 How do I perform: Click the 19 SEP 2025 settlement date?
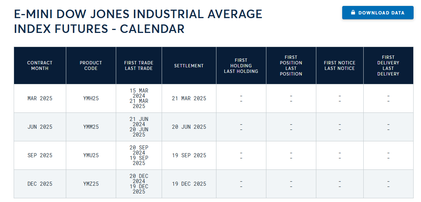click(x=189, y=155)
